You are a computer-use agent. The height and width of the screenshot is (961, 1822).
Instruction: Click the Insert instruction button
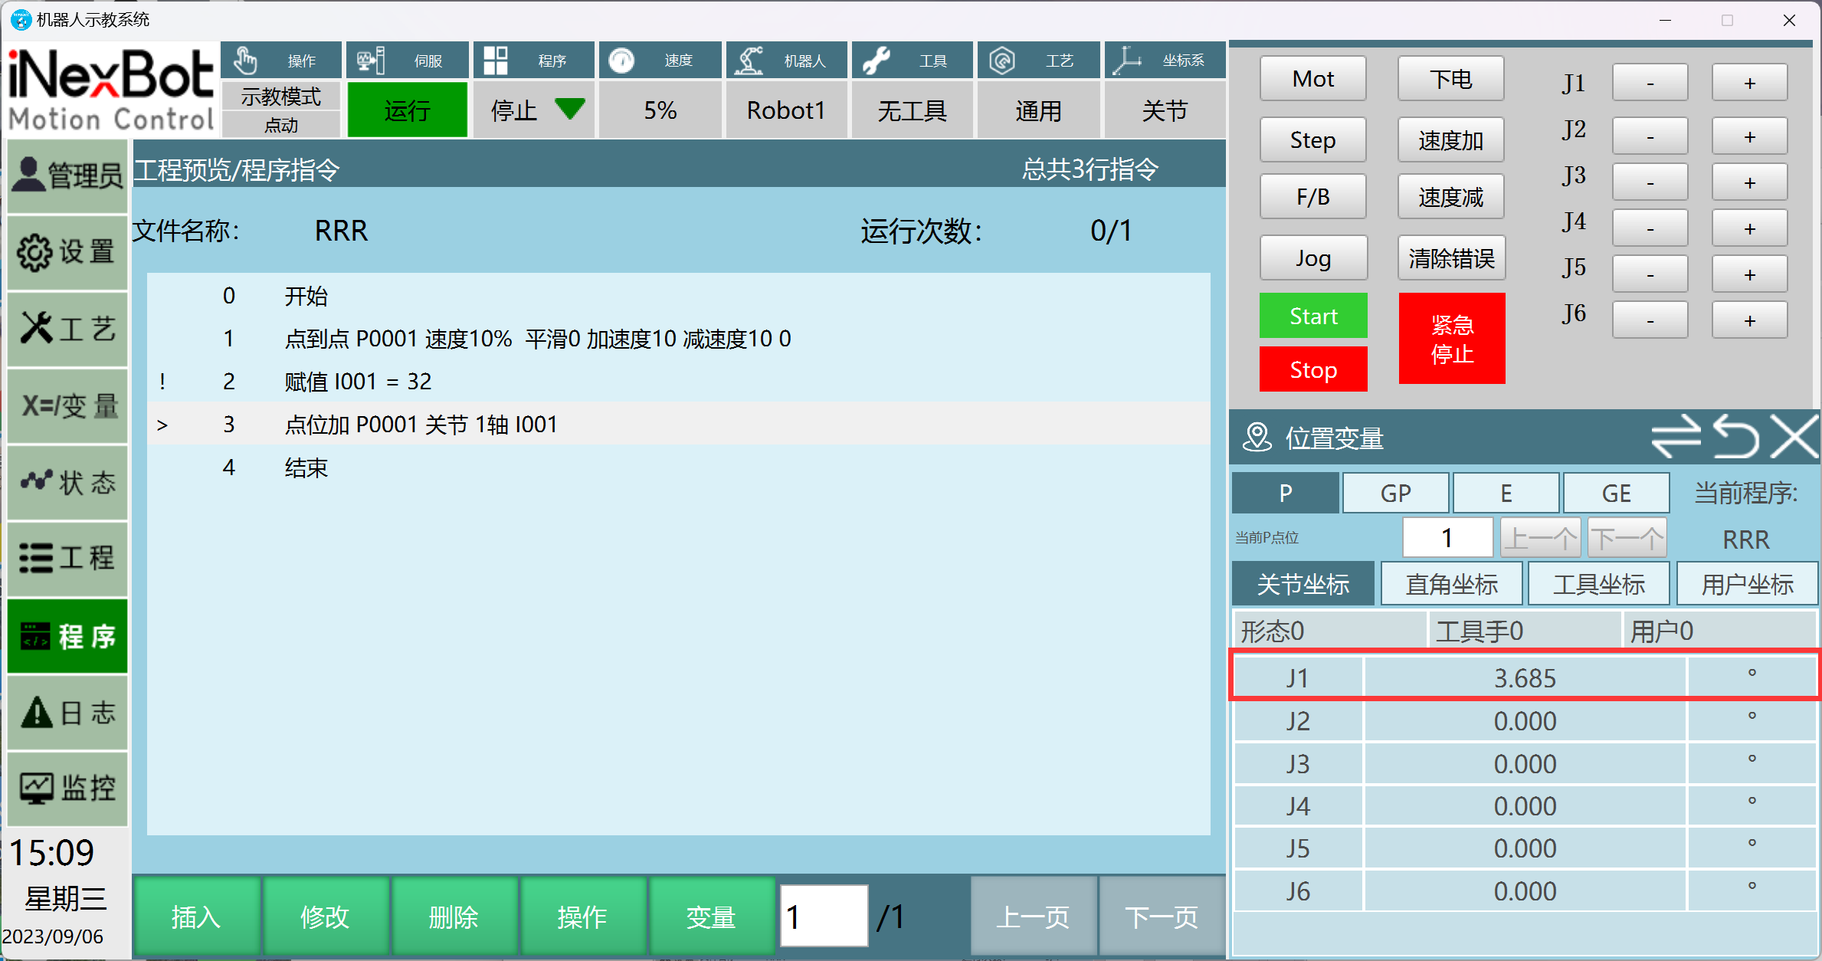tap(196, 917)
